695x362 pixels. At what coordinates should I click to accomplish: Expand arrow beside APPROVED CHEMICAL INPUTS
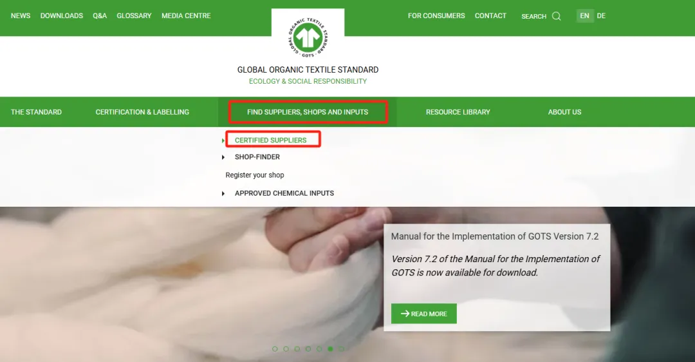[x=223, y=193]
